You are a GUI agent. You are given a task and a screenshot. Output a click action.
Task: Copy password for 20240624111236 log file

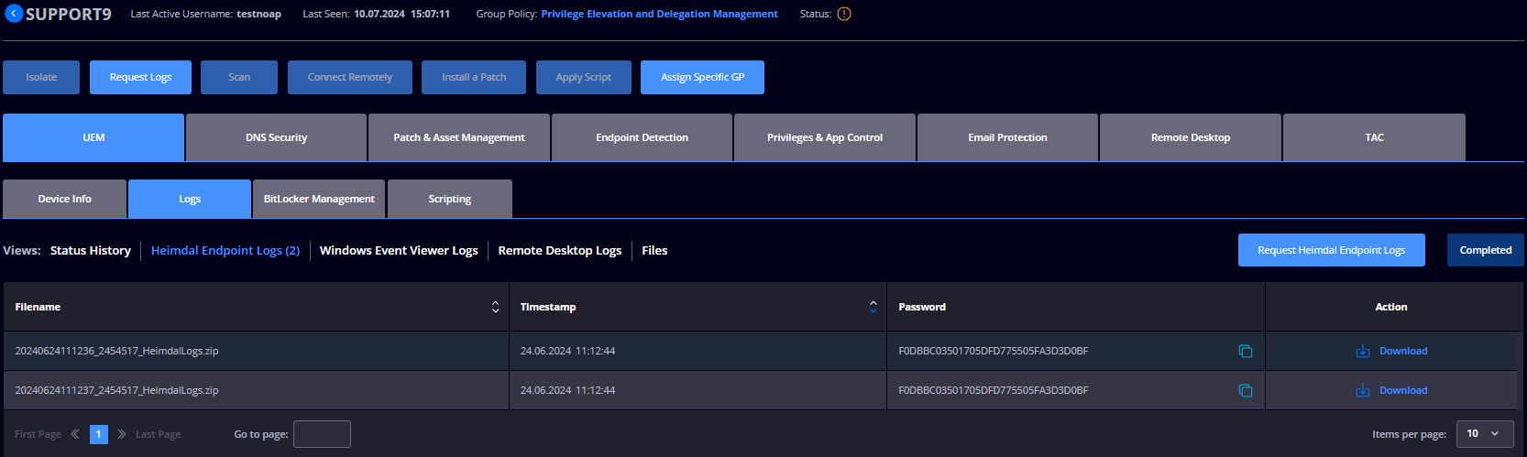(1246, 351)
